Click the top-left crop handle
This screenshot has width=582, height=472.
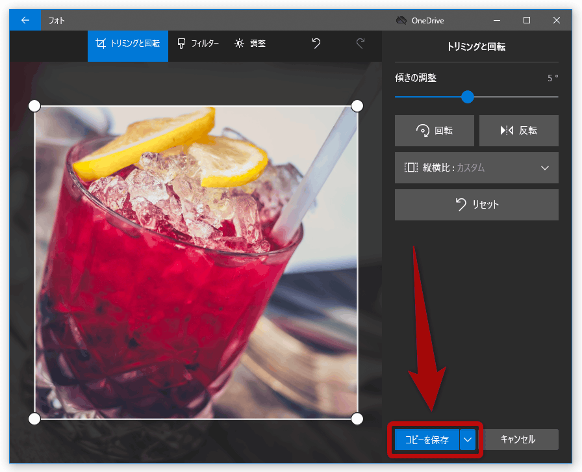(34, 106)
